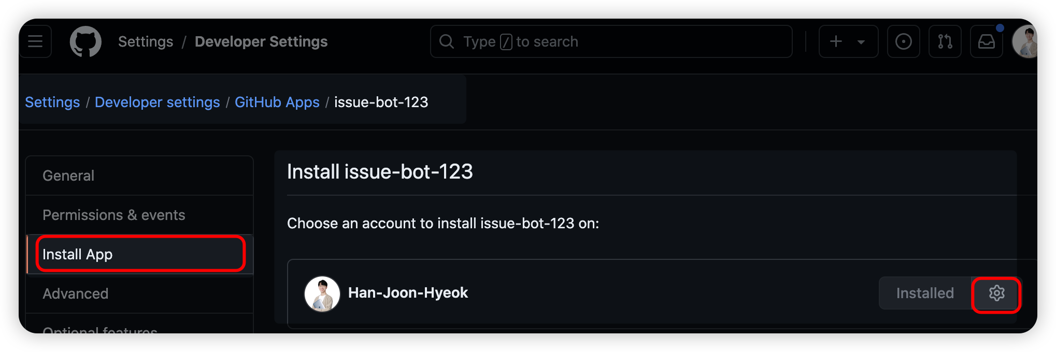Go to Settings via the blue breadcrumb
The width and height of the screenshot is (1056, 352).
tap(52, 102)
